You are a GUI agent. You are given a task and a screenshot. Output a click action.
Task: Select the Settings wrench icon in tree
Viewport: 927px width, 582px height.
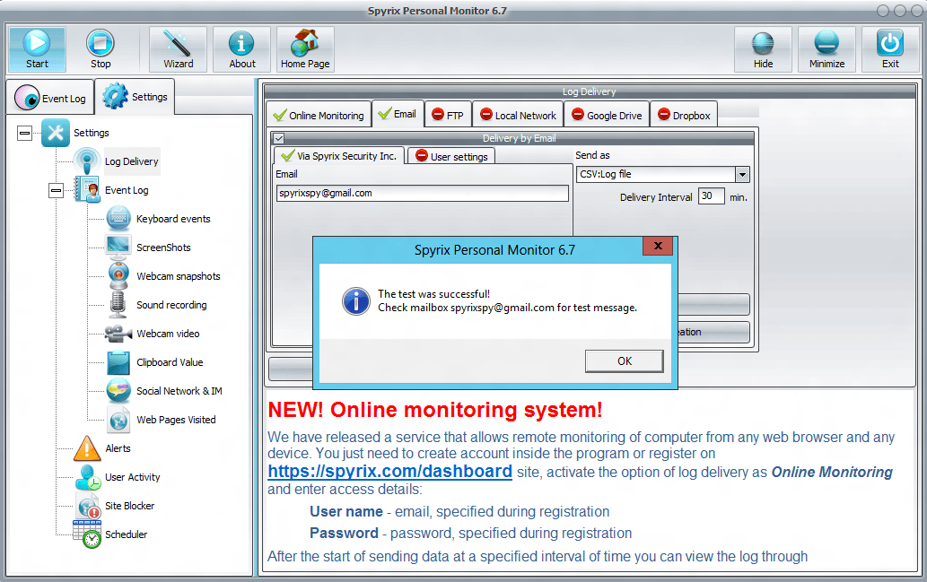56,133
